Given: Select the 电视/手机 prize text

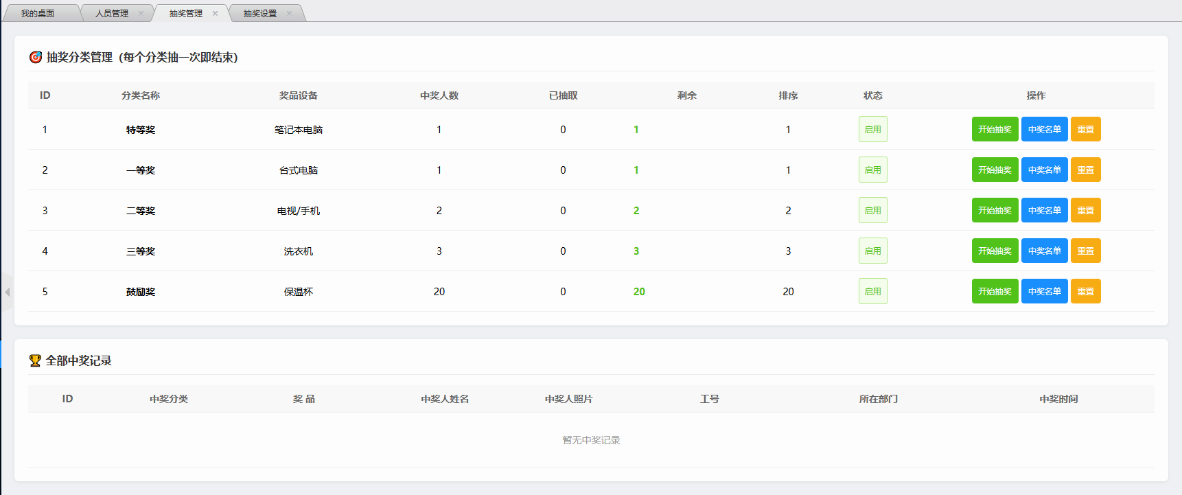Looking at the screenshot, I should 299,211.
